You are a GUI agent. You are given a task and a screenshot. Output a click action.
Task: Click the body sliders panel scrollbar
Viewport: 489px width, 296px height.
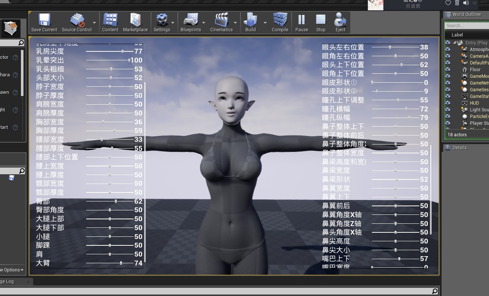[145, 172]
